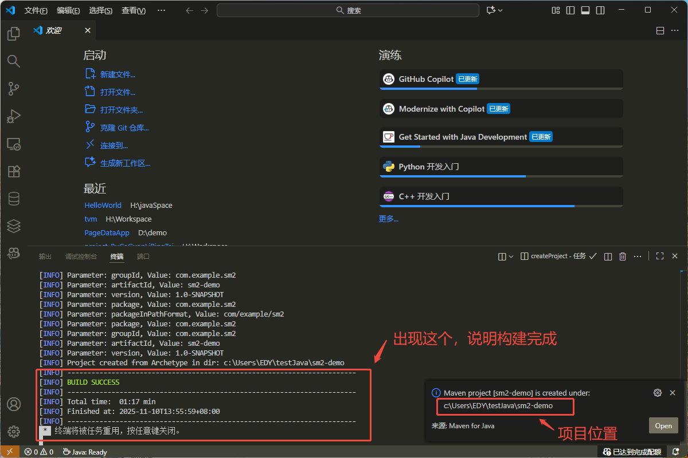The height and width of the screenshot is (458, 688).
Task: Expand the Copilot chat dropdown arrow
Action: click(x=501, y=10)
